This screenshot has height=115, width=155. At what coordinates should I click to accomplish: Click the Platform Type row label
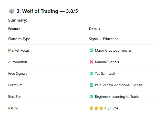click(19, 39)
